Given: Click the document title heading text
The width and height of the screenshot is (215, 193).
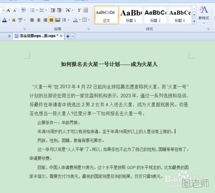Looking at the screenshot, I should pyautogui.click(x=109, y=64).
